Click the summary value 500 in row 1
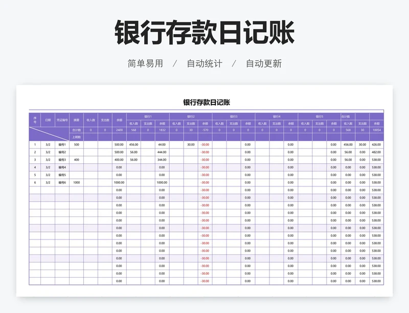 (76, 145)
